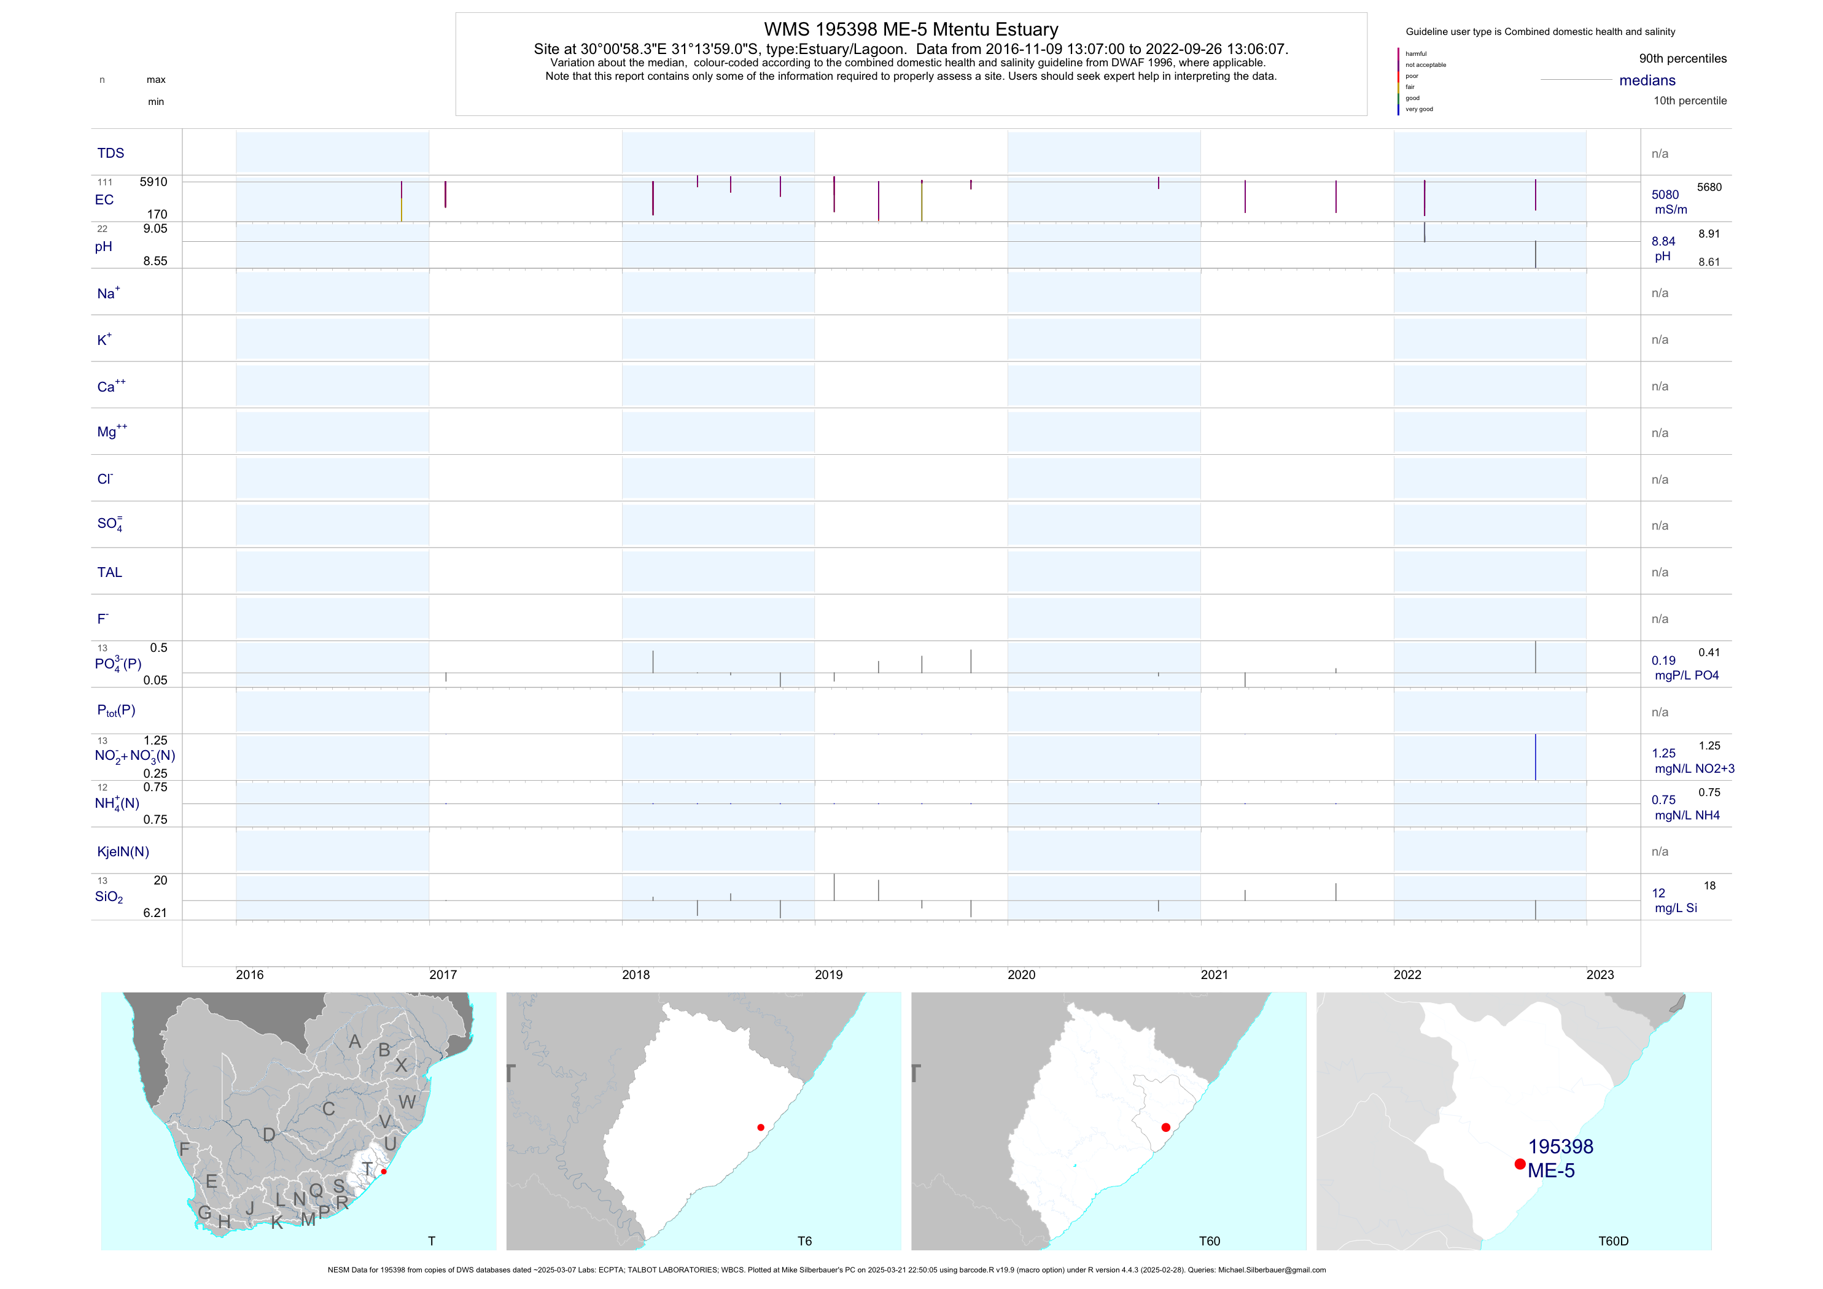Click the SiO2 parameter label
This screenshot has height=1289, width=1823.
[109, 897]
